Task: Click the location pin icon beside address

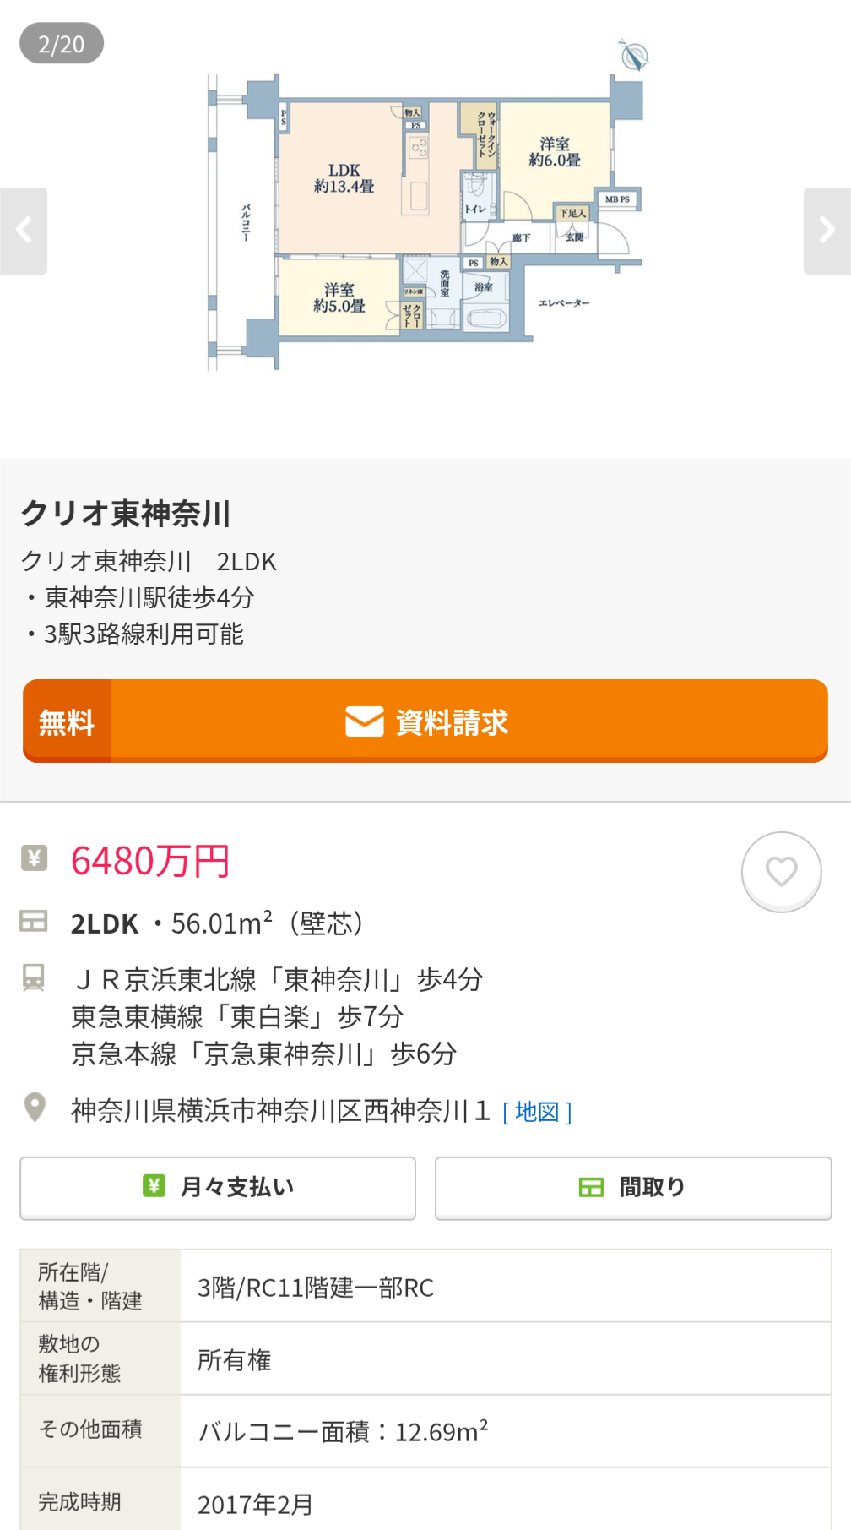Action: (x=35, y=1107)
